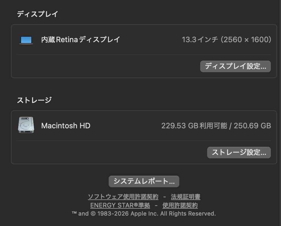Image resolution: width=281 pixels, height=226 pixels.
Task: Click the 250.69 GB total capacity text
Action: point(252,126)
